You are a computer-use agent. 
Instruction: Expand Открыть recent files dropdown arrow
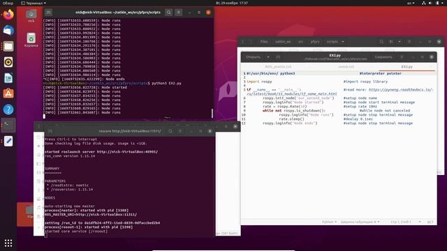coord(268,57)
